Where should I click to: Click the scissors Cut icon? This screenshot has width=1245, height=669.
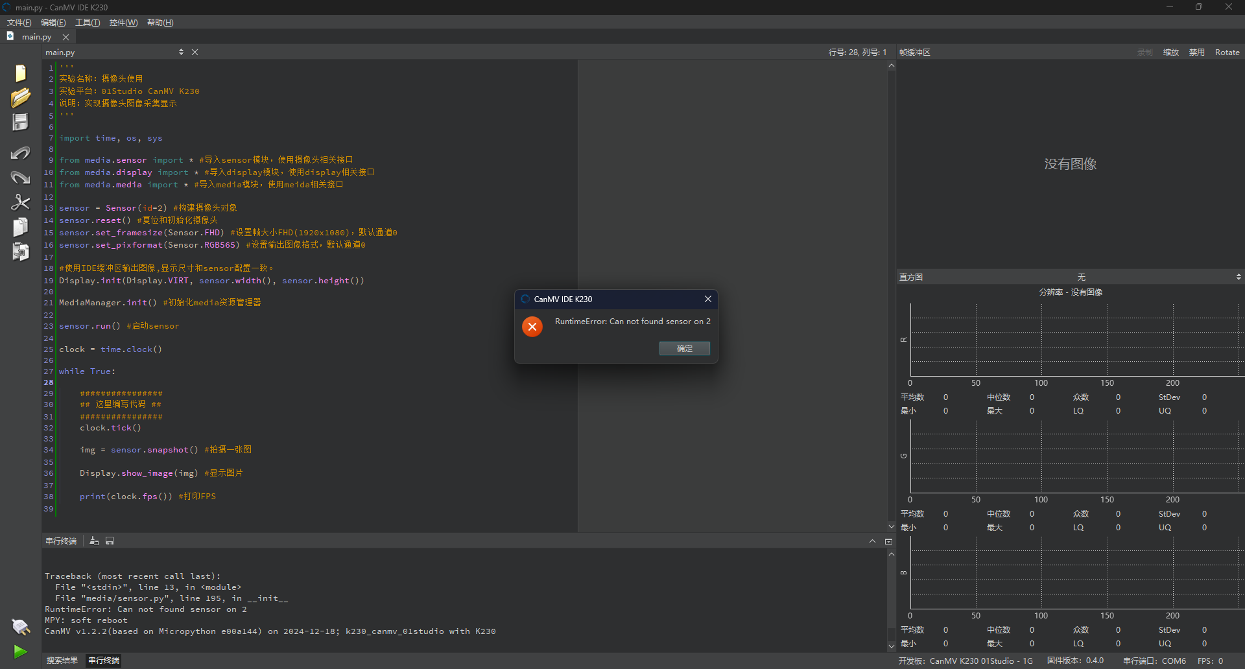point(20,202)
